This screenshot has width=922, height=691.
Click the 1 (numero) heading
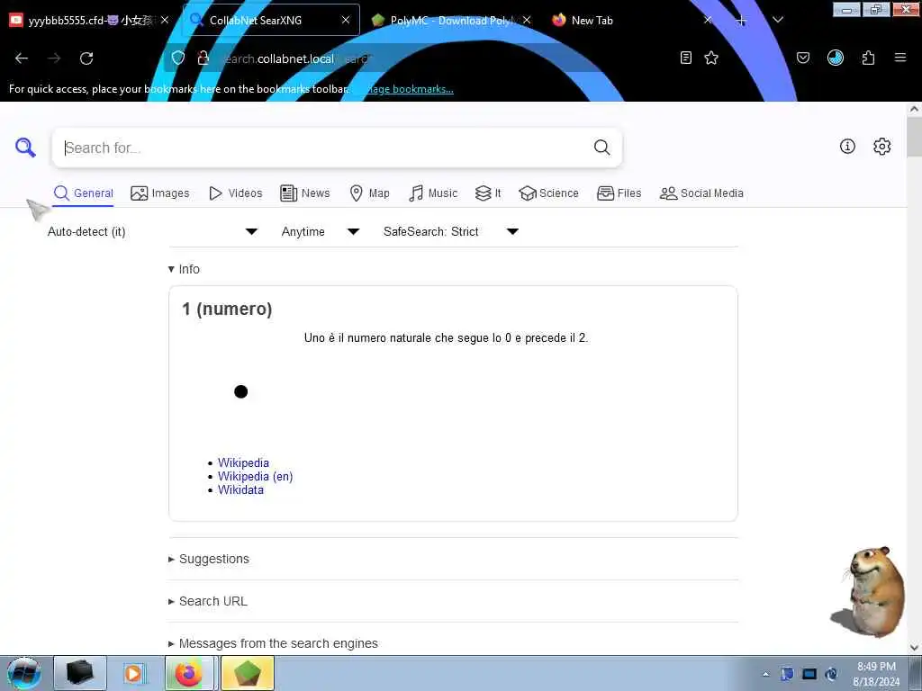click(x=227, y=310)
